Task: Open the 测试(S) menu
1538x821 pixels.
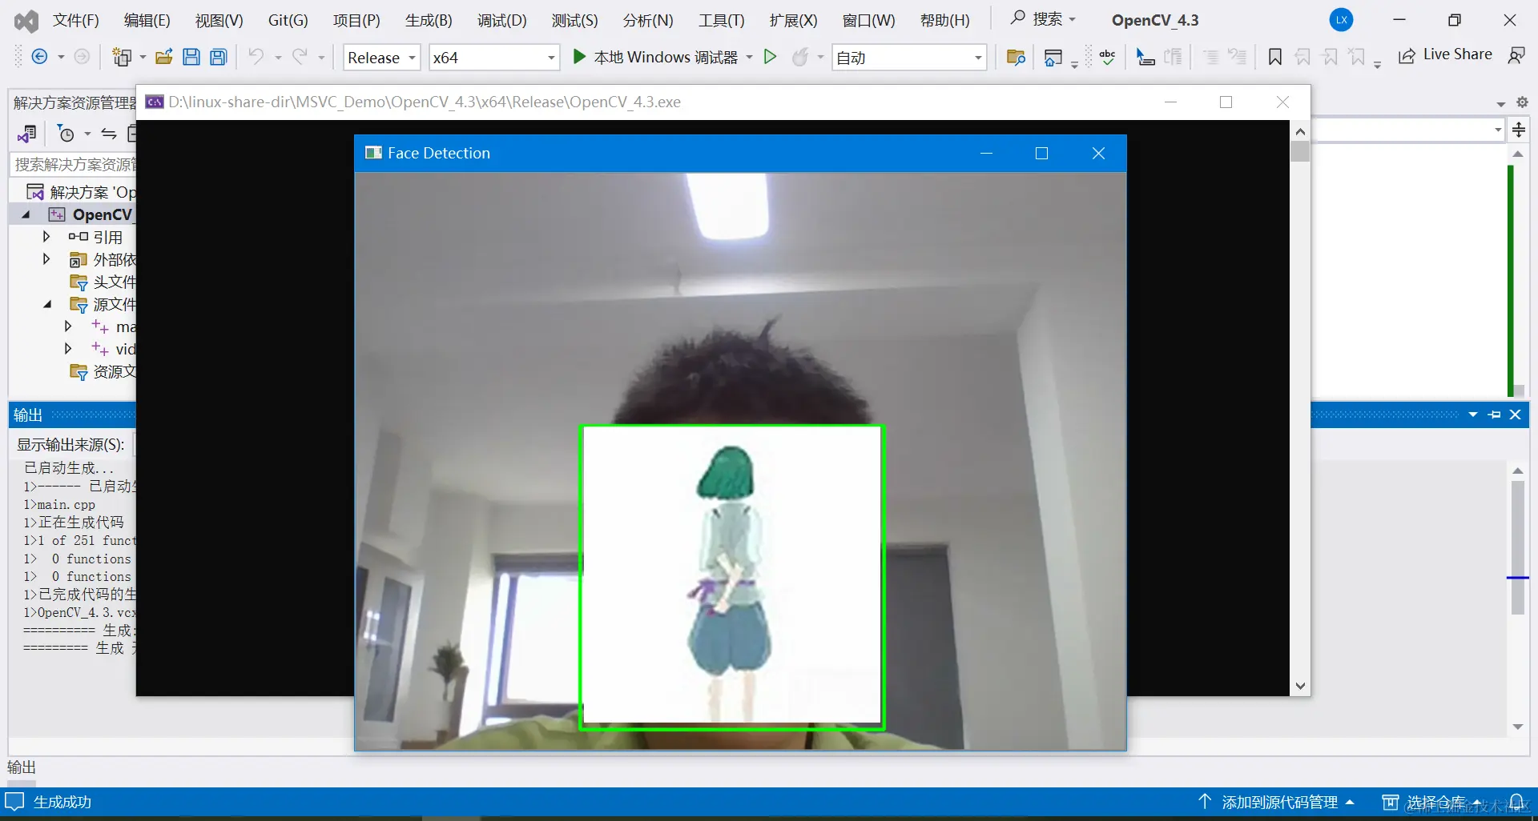Action: (x=575, y=20)
